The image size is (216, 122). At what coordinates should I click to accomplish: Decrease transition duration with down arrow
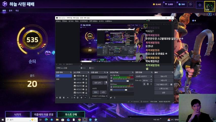click(151, 81)
